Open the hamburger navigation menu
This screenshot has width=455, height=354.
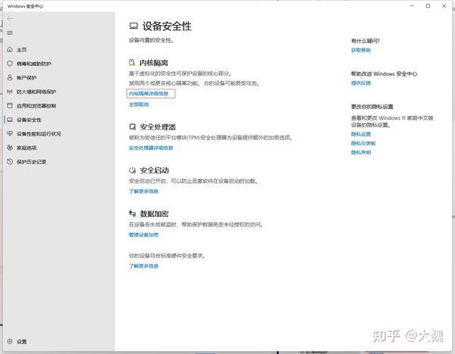pyautogui.click(x=10, y=33)
